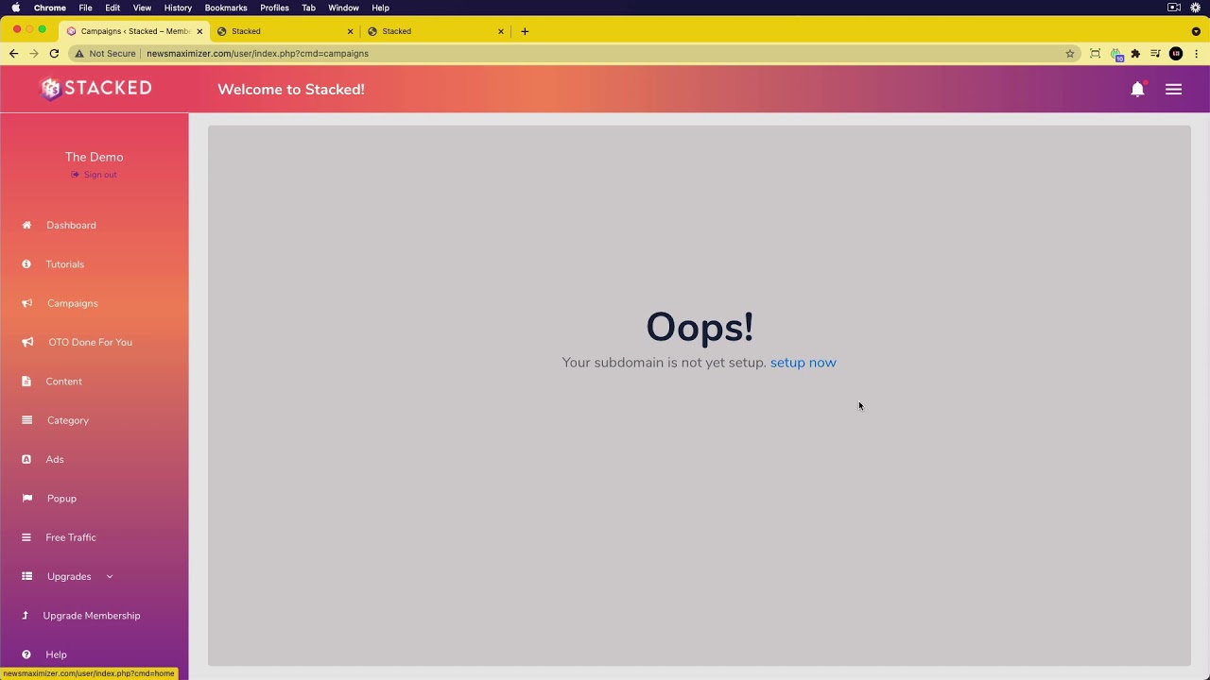Click The Demo account name
1210x680 pixels.
coord(95,157)
